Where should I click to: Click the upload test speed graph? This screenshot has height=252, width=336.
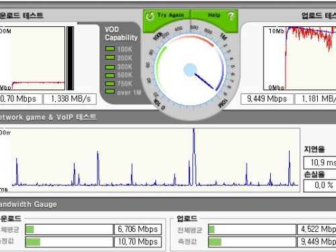coord(300,58)
